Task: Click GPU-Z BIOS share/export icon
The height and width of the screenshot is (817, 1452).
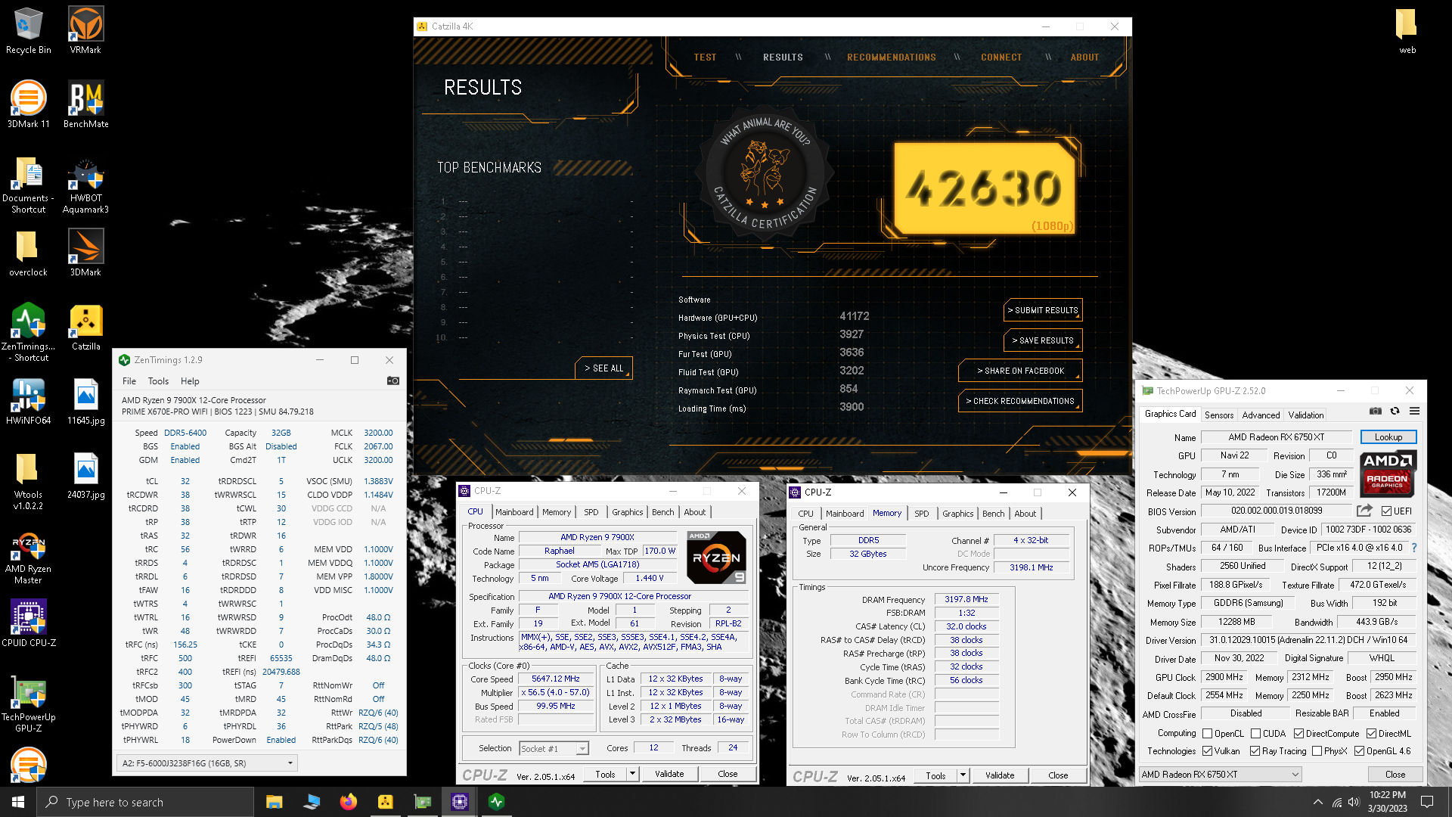Action: (x=1364, y=511)
